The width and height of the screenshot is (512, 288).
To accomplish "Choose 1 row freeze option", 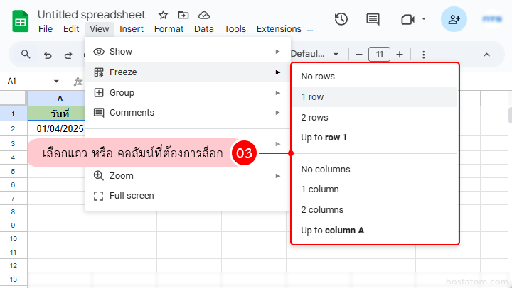I will coord(375,96).
